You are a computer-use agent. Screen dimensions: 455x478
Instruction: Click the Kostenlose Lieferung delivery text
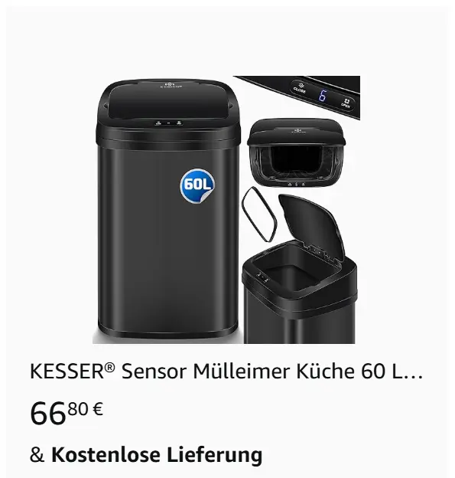pyautogui.click(x=157, y=454)
